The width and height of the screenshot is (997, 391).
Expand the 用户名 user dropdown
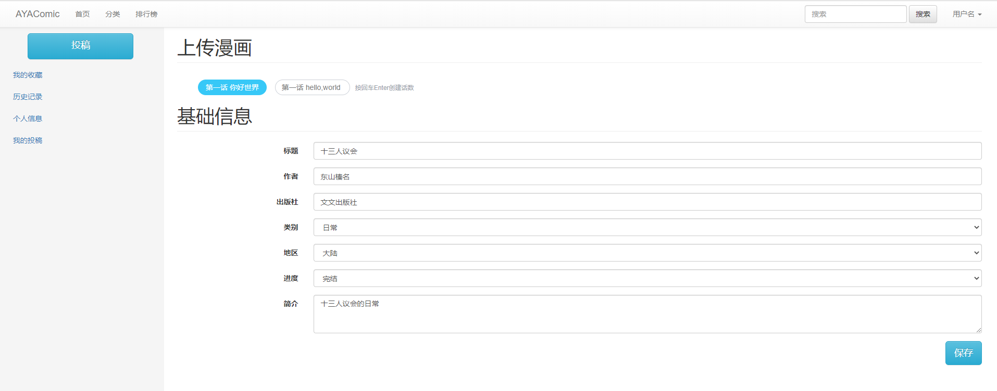[x=967, y=14]
